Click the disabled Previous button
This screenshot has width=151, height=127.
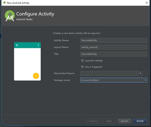coord(93,121)
